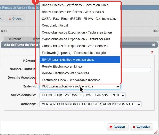
Task: Click the Nombre Fantasía input field
Action: tap(136, 69)
